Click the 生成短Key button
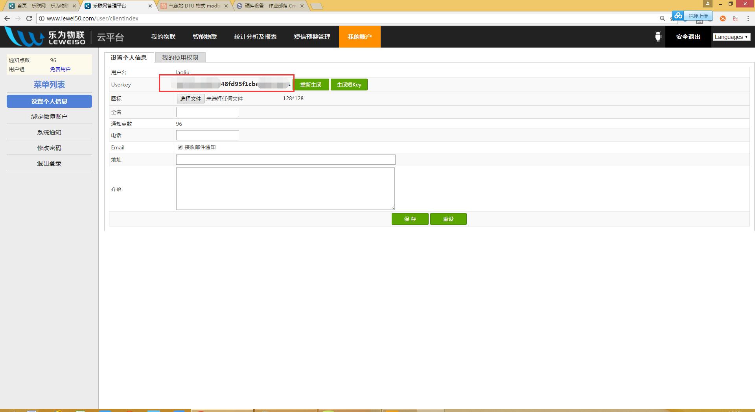 (349, 85)
